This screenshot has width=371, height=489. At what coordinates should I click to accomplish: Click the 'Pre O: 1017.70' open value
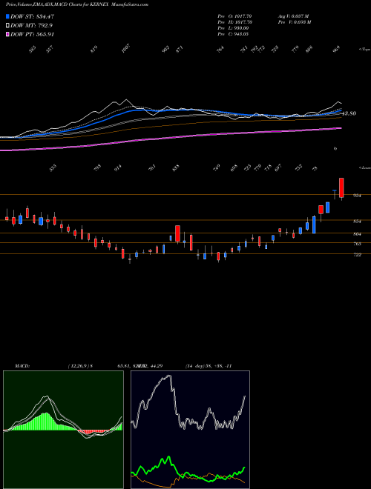coord(234,16)
